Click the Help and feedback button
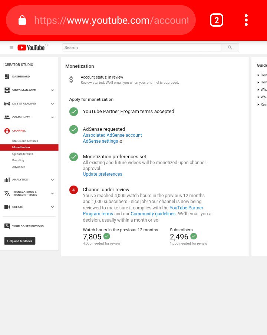 (20, 241)
